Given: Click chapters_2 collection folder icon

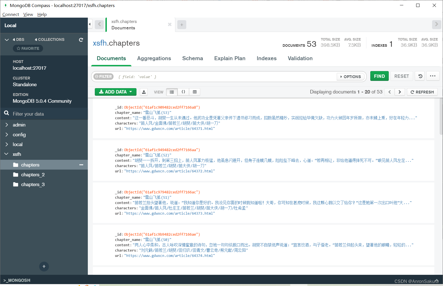Looking at the screenshot, I should 16,175.
